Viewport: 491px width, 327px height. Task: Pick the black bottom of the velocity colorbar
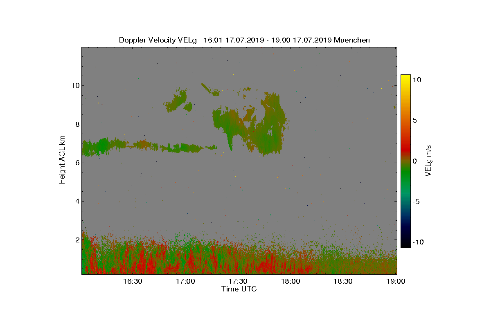click(405, 243)
